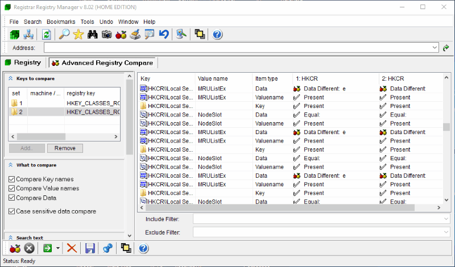Open the Undo menu
The image size is (455, 267).
[x=106, y=22]
